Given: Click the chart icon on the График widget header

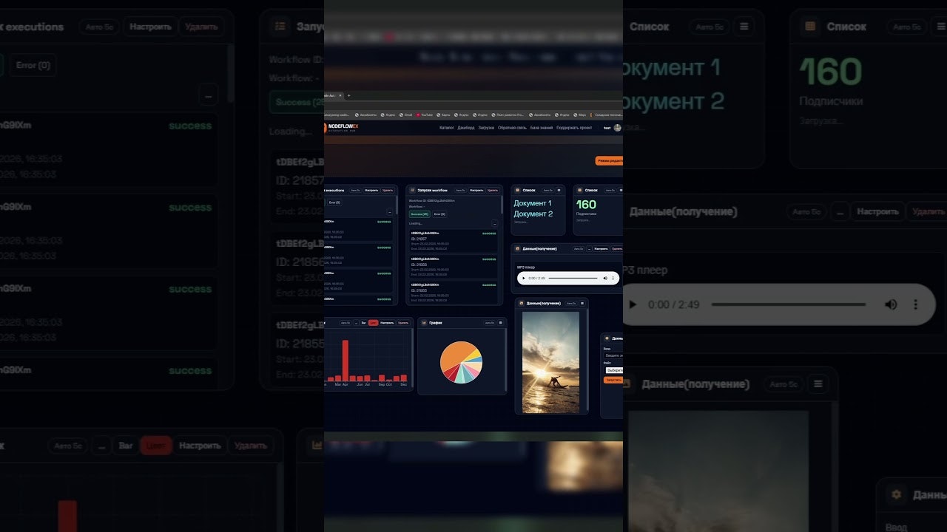Looking at the screenshot, I should 424,322.
